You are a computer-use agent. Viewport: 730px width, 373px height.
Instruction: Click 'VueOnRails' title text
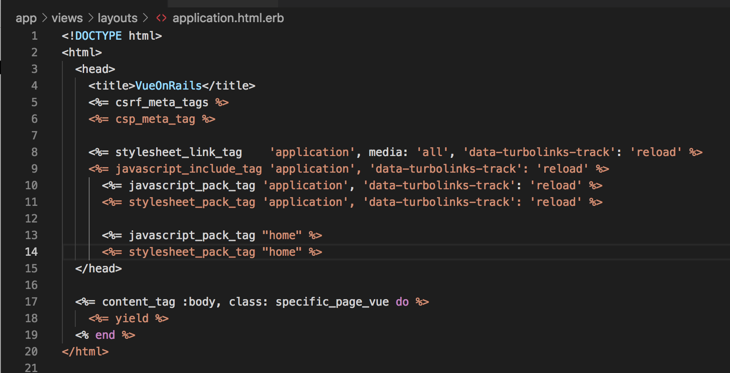[x=169, y=86]
